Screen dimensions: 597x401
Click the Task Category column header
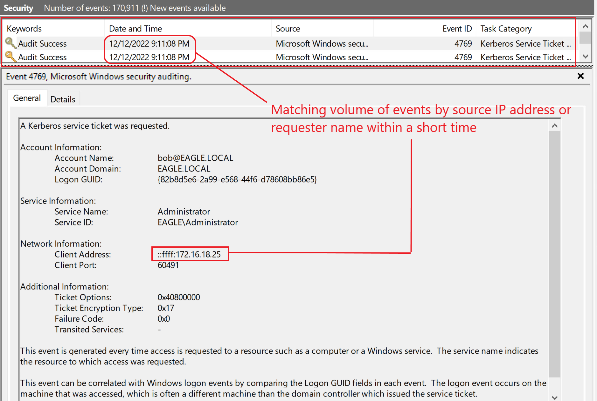(x=506, y=29)
